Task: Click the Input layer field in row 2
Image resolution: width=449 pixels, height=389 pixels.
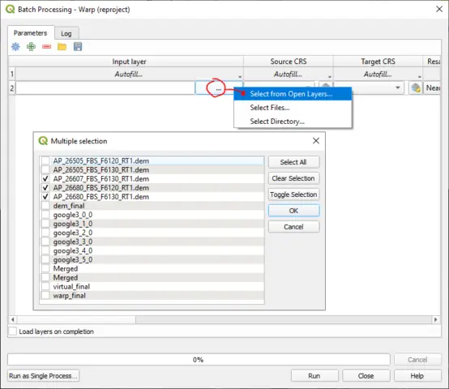Action: coord(105,88)
